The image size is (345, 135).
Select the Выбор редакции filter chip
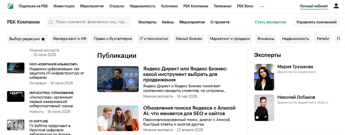pos(27,39)
